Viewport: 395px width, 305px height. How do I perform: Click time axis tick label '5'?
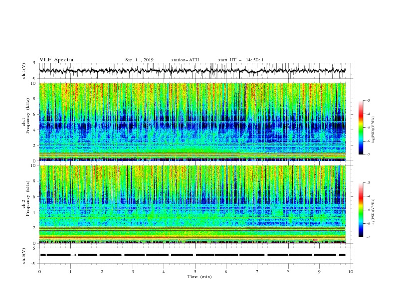click(x=195, y=272)
